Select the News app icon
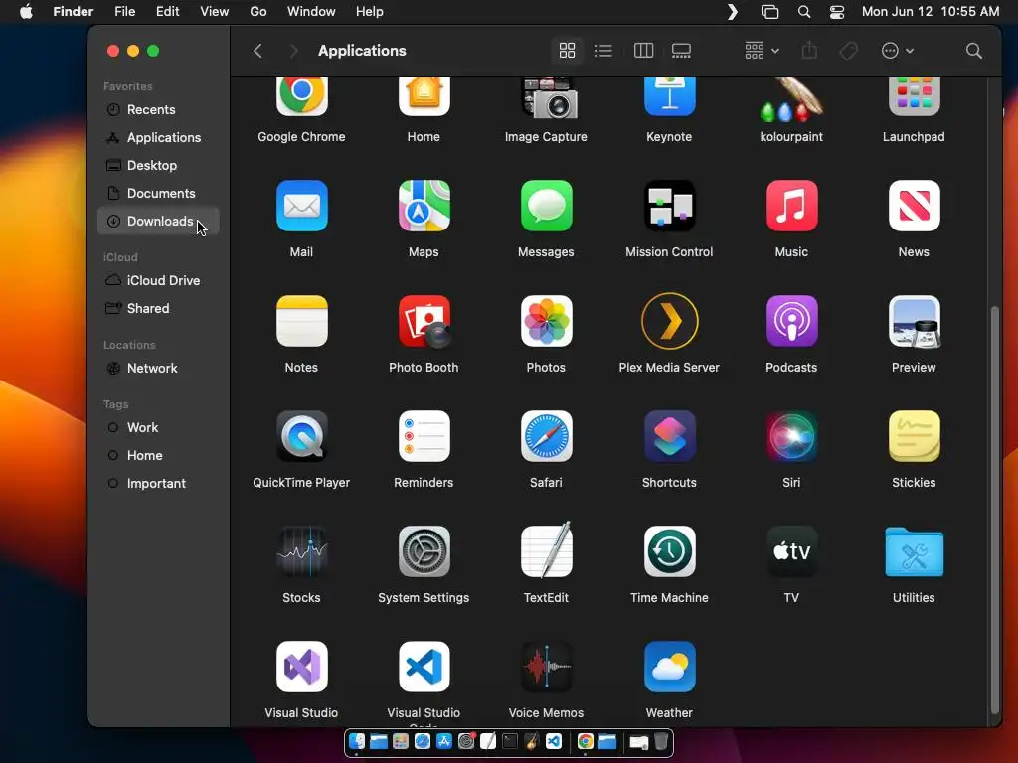This screenshot has height=763, width=1018. pos(915,206)
